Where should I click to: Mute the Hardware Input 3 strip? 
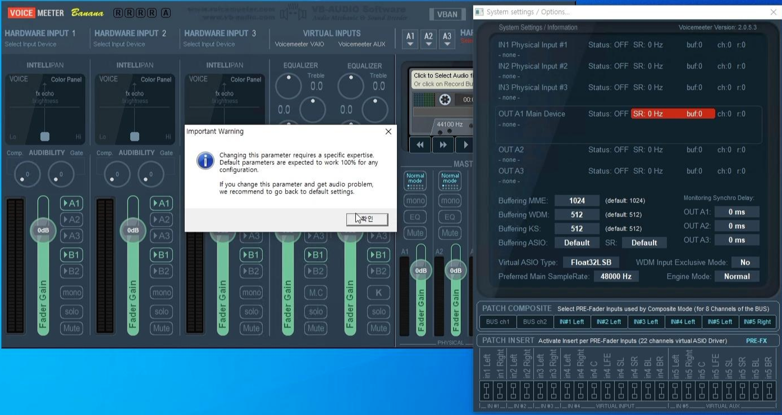coord(251,328)
